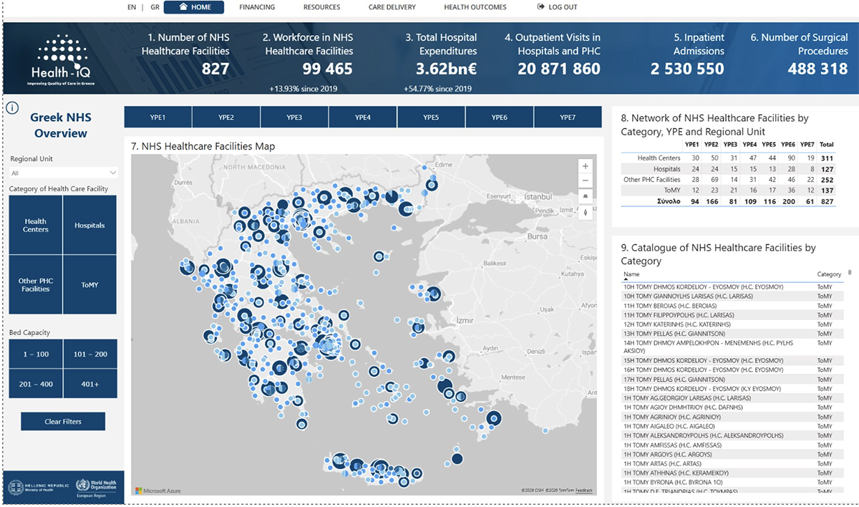Toggle the Hospitals category filter
The width and height of the screenshot is (859, 507).
tap(89, 225)
